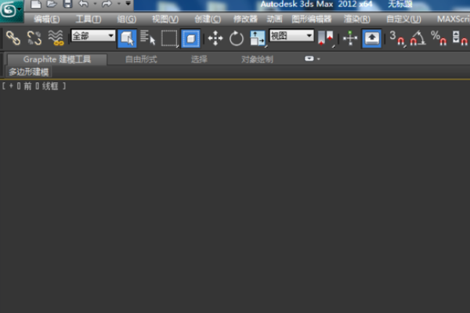Expand the redo history dropdown arrow
This screenshot has width=470, height=313.
[x=119, y=4]
